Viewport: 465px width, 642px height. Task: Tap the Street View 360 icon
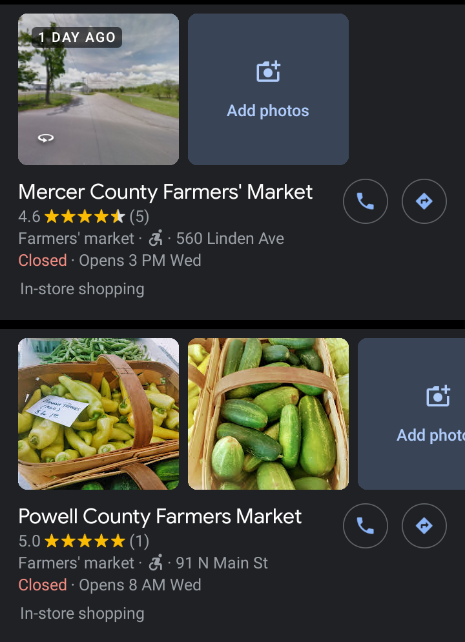coord(45,138)
